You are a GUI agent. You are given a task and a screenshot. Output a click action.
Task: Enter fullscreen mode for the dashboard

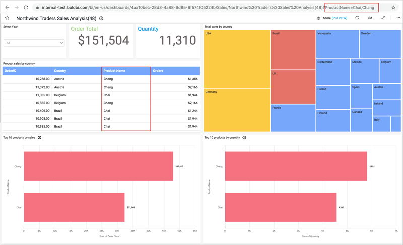pyautogui.click(x=383, y=18)
